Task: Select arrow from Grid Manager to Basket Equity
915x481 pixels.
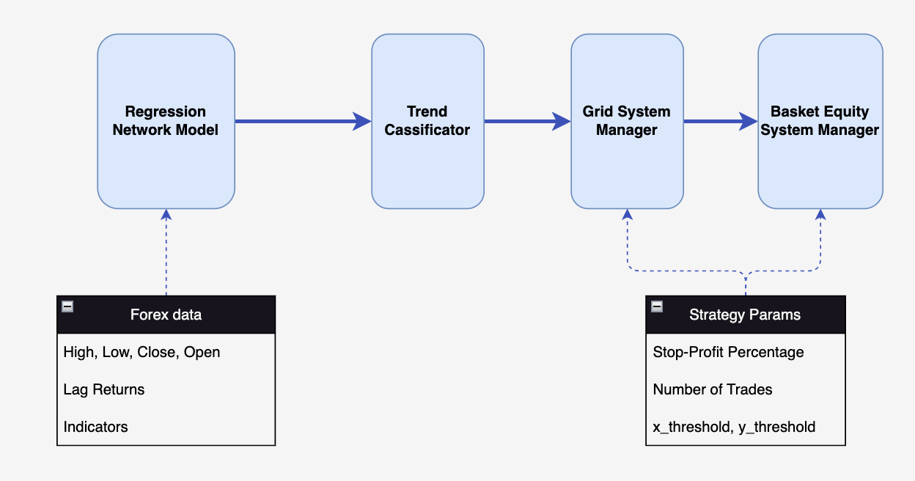Action: [x=721, y=121]
